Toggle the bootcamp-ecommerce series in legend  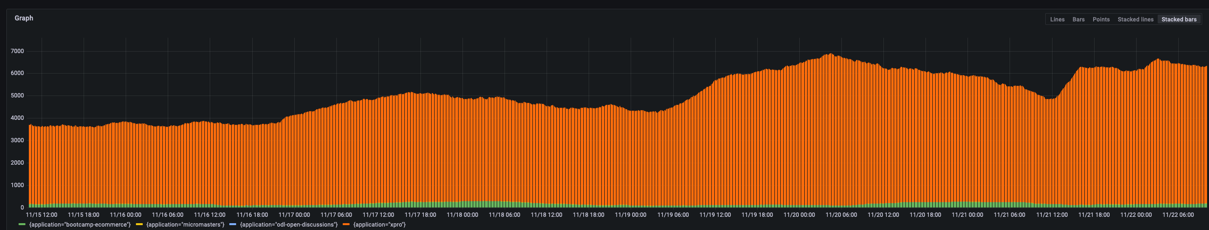[x=80, y=225]
